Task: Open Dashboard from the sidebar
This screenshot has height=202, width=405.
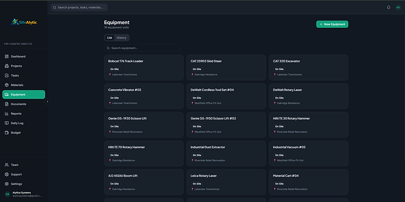Action: pyautogui.click(x=23, y=56)
